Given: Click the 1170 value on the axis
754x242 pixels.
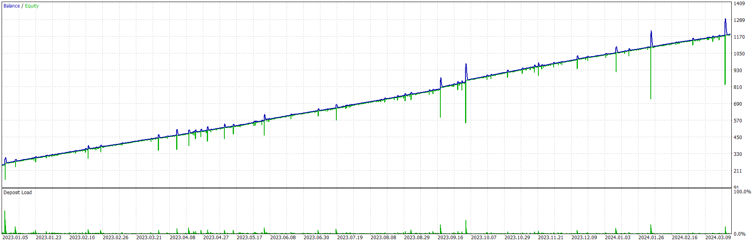Looking at the screenshot, I should (x=739, y=37).
